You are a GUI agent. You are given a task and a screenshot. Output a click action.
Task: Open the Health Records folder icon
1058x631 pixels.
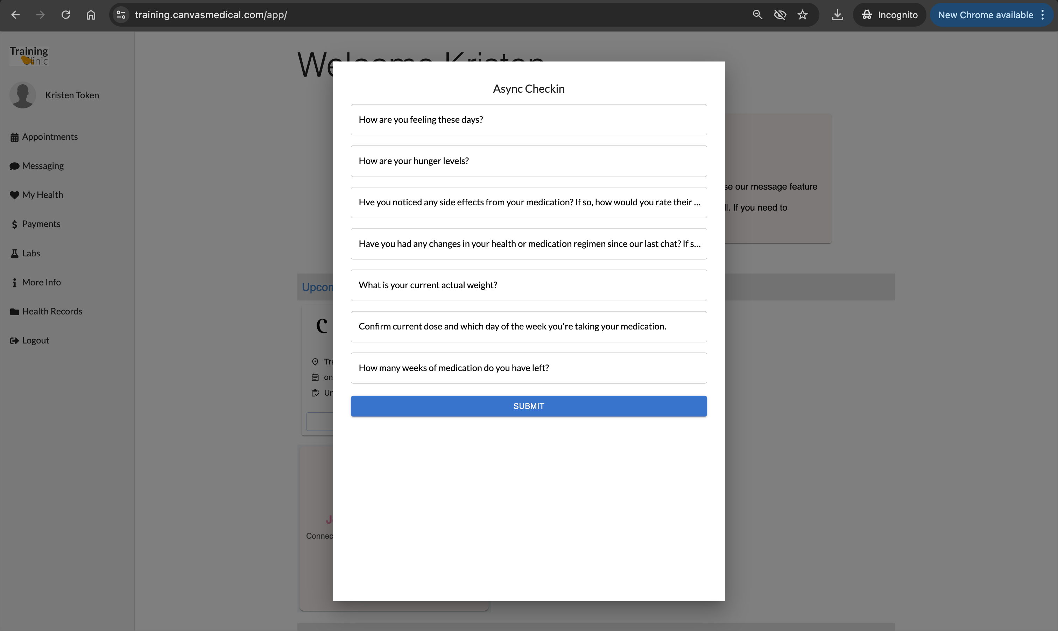coord(15,311)
